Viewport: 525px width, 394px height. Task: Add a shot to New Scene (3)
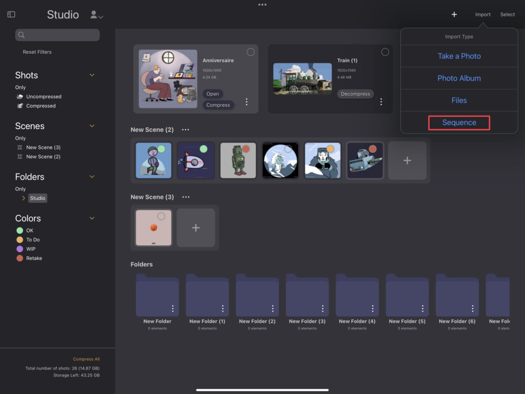coord(196,228)
